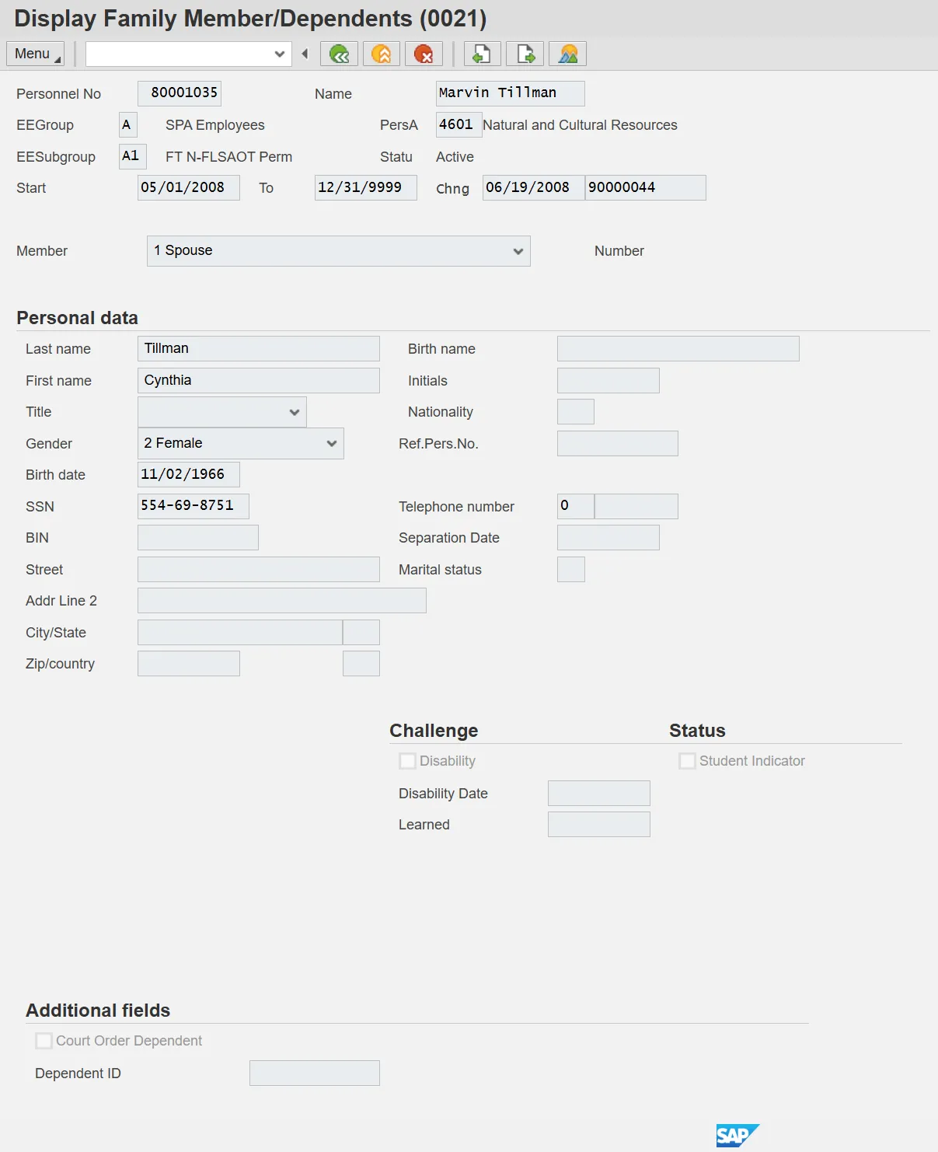Click the Number label beside Member

(619, 251)
